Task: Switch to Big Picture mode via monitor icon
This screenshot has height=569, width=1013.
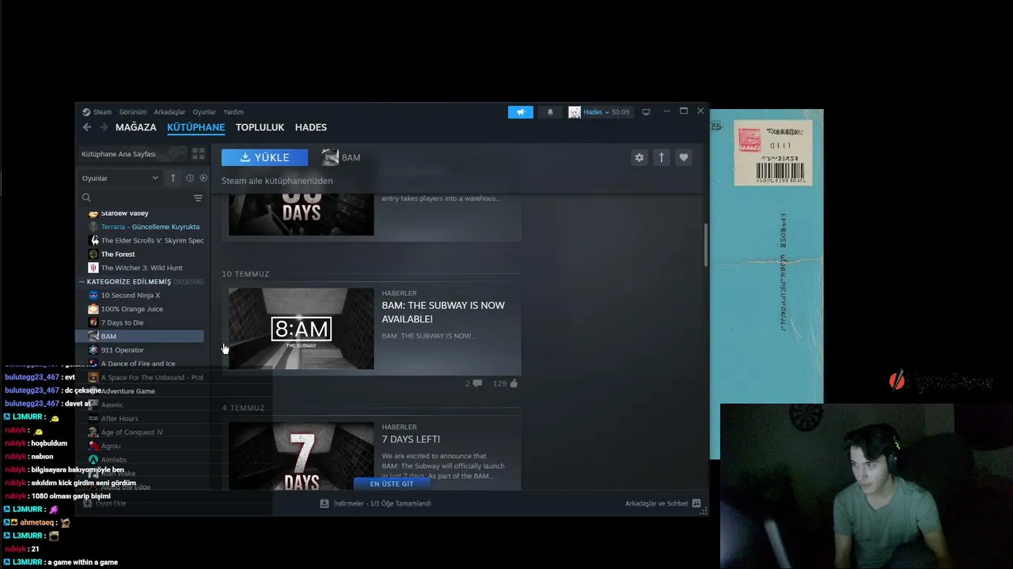Action: click(646, 112)
